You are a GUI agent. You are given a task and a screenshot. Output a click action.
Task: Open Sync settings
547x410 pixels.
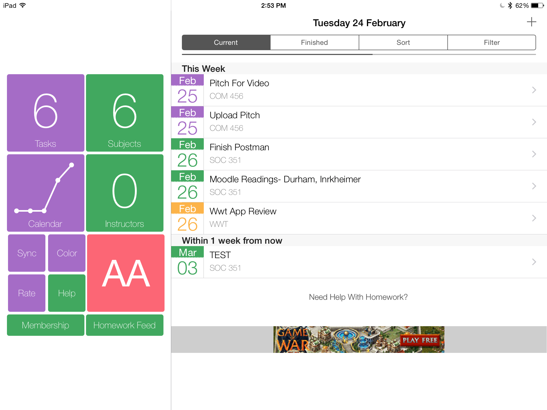pyautogui.click(x=26, y=253)
